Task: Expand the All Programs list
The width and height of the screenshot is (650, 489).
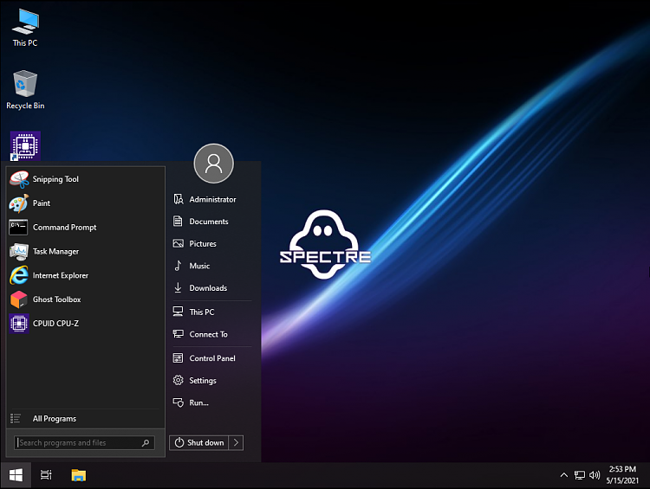Action: coord(86,419)
